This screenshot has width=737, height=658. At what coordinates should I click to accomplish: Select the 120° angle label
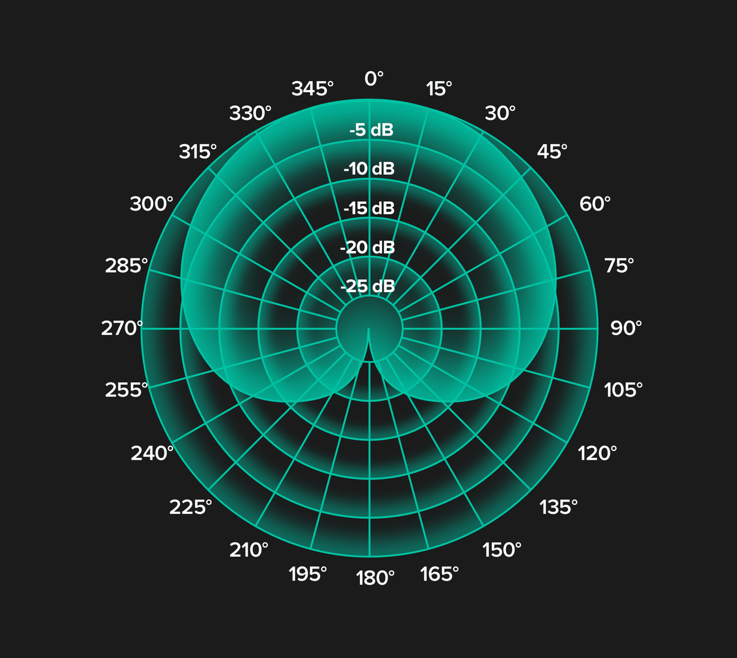pos(597,454)
